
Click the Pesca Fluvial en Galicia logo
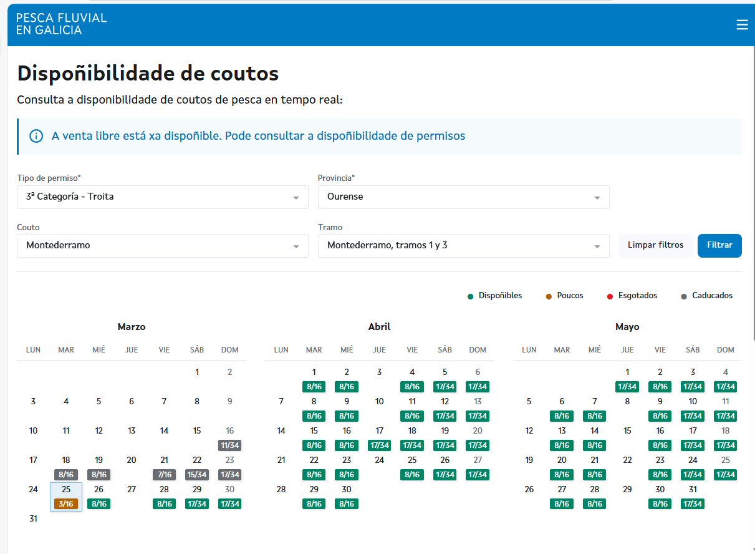pyautogui.click(x=61, y=24)
